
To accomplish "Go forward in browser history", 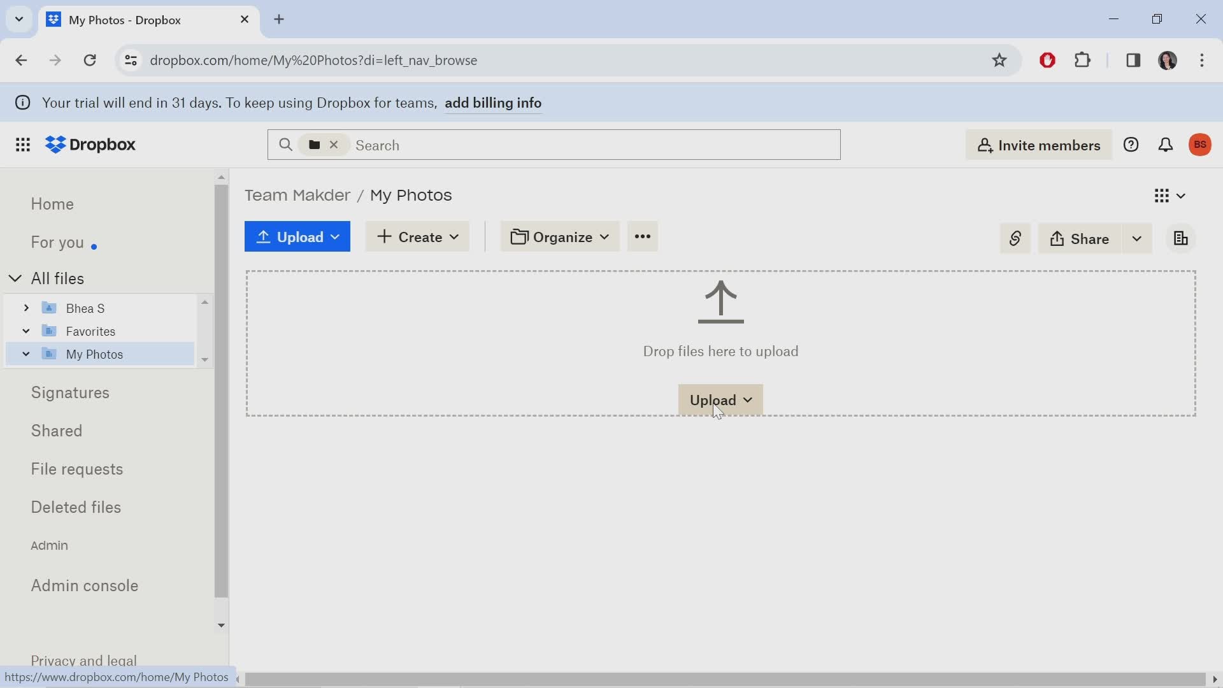I will [55, 61].
